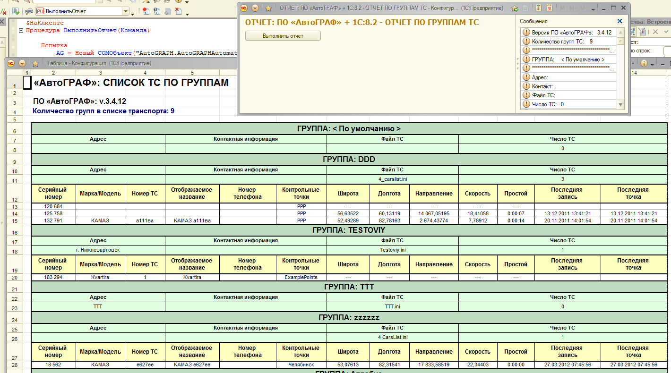Click the grayed-out disable breakpoint icon
This screenshot has width=671, height=373.
(x=167, y=11)
